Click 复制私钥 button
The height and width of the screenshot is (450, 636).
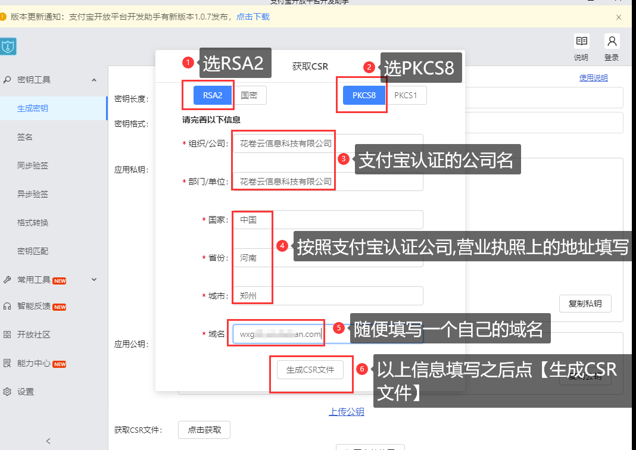point(585,304)
